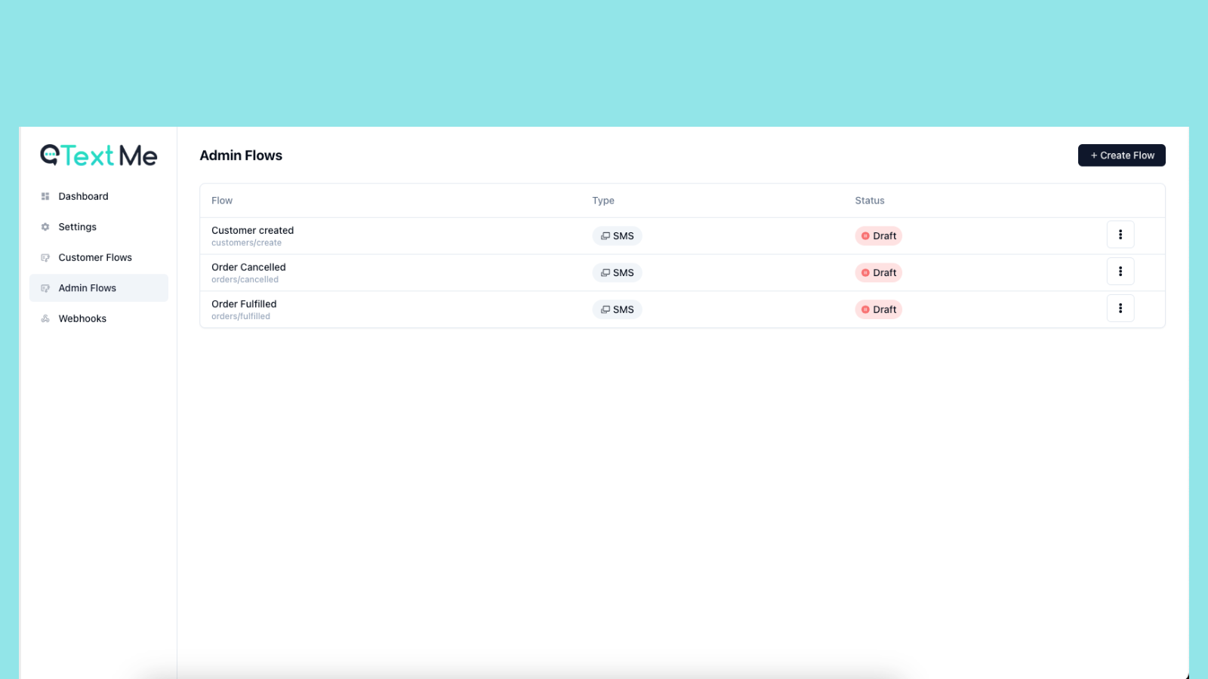Click the Customer created flow name

[252, 231]
